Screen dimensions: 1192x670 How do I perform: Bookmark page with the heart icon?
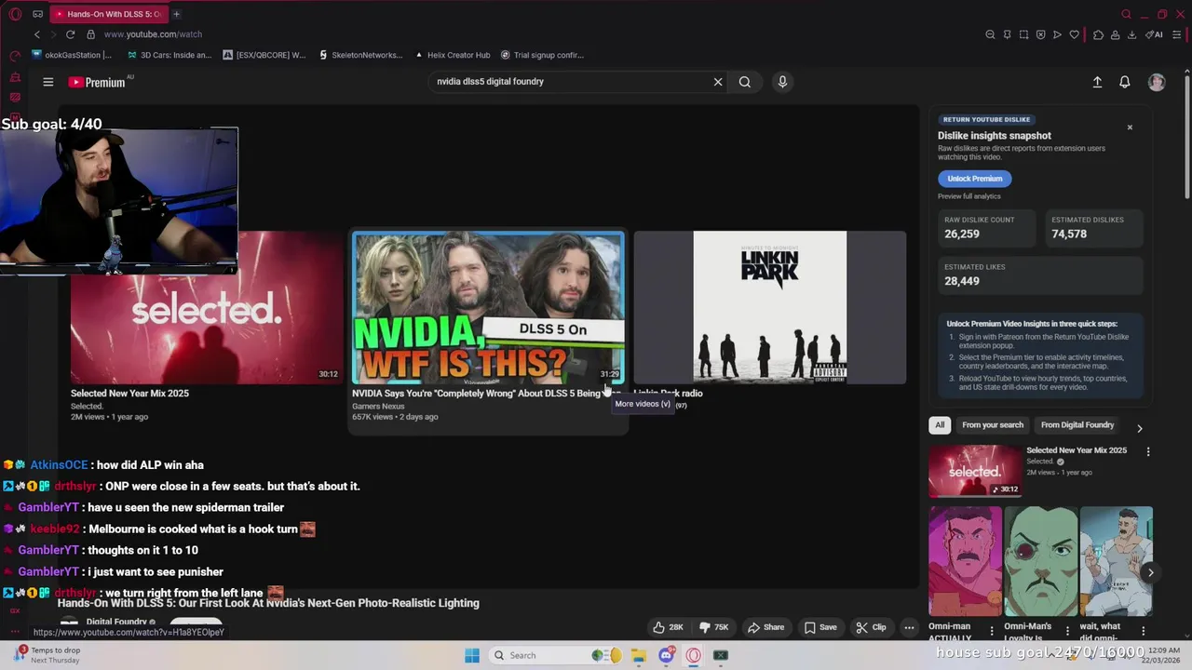click(1074, 34)
